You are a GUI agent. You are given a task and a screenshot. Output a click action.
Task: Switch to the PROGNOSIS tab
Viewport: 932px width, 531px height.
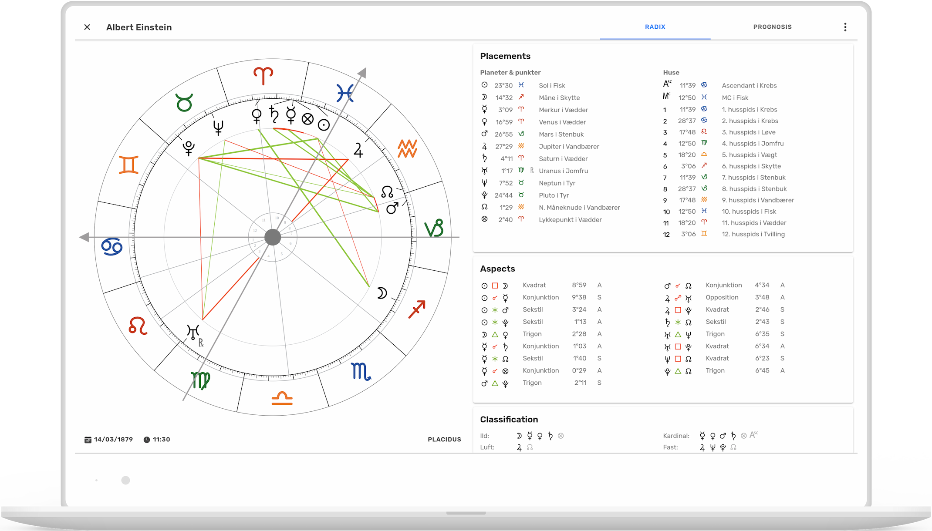(x=773, y=27)
